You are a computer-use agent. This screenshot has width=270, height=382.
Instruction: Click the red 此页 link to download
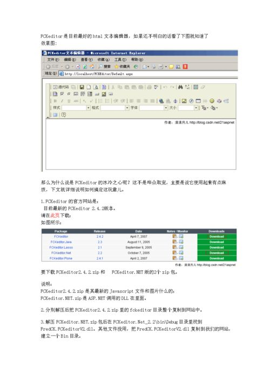pos(55,216)
